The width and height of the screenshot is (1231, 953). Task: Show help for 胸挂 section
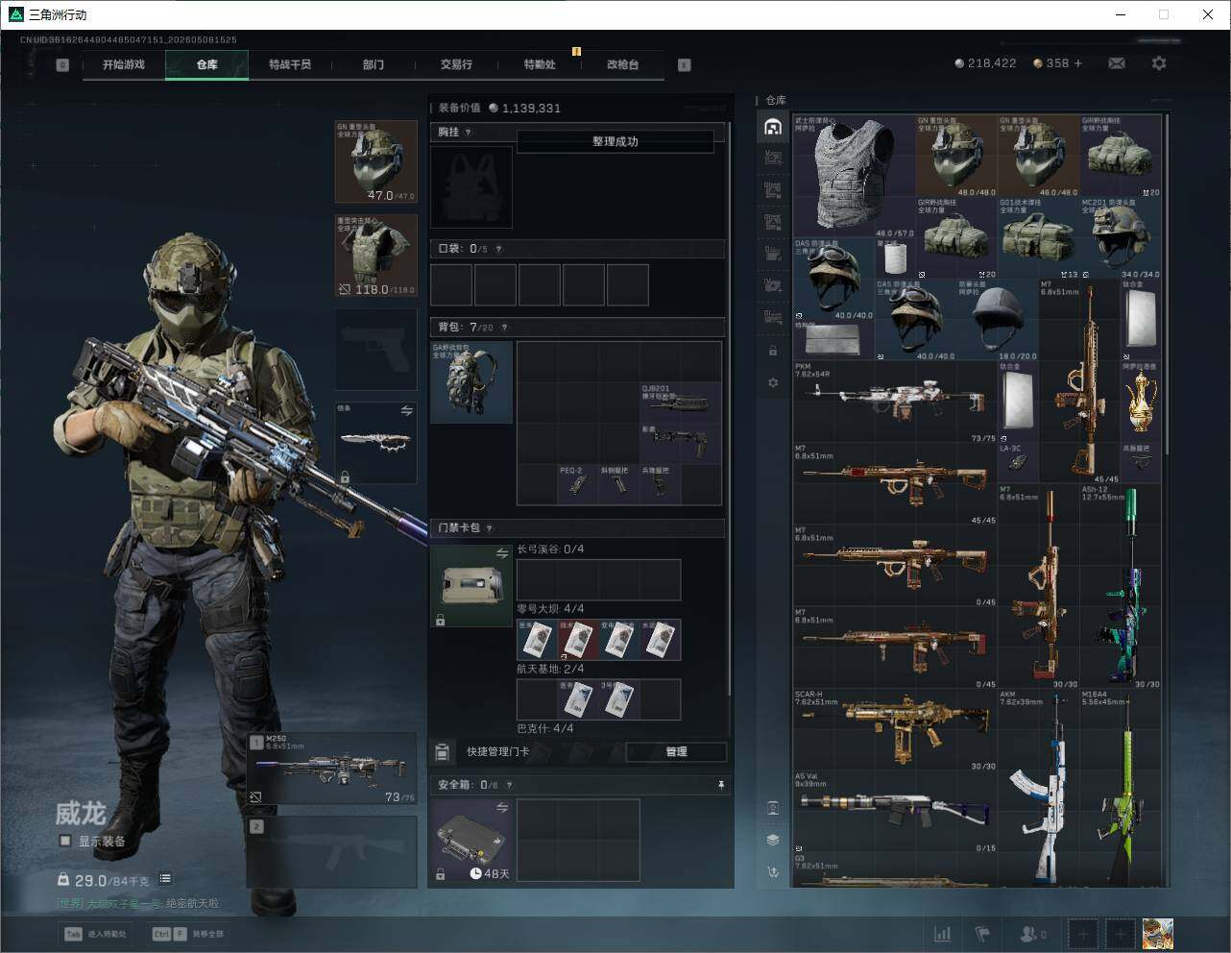tap(468, 133)
